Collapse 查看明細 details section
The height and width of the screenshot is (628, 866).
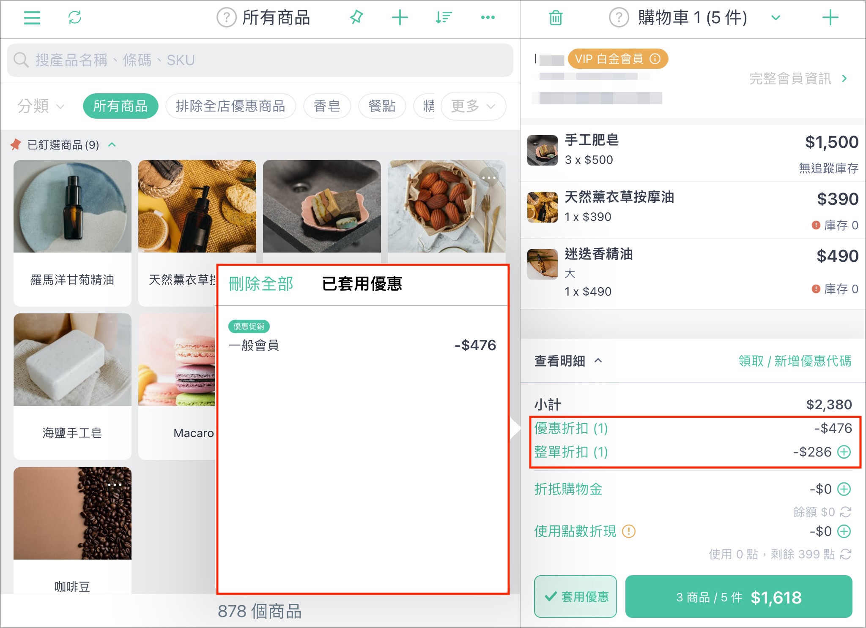coord(568,361)
